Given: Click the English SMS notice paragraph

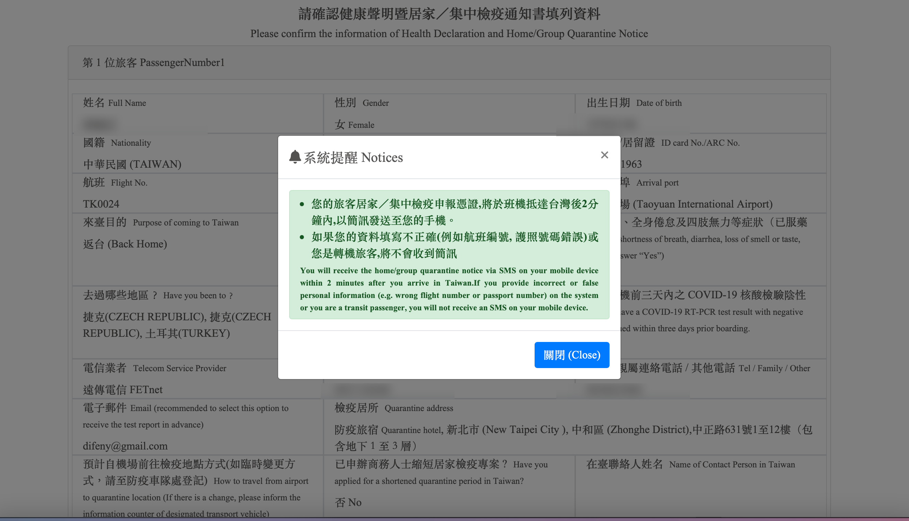Looking at the screenshot, I should pos(449,289).
